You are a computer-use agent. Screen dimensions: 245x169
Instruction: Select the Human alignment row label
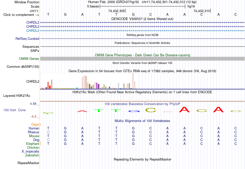click(x=34, y=128)
